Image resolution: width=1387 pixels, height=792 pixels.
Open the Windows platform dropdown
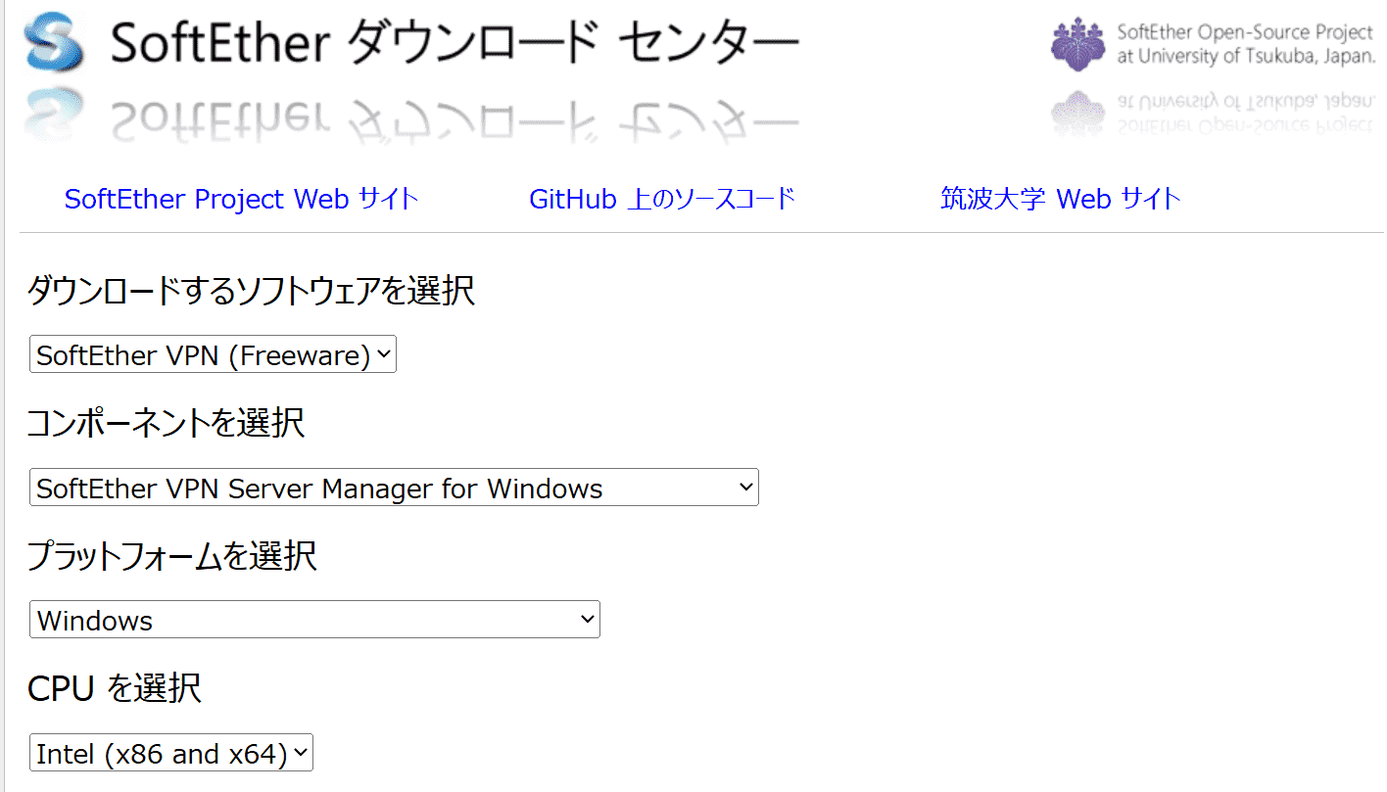tap(314, 620)
